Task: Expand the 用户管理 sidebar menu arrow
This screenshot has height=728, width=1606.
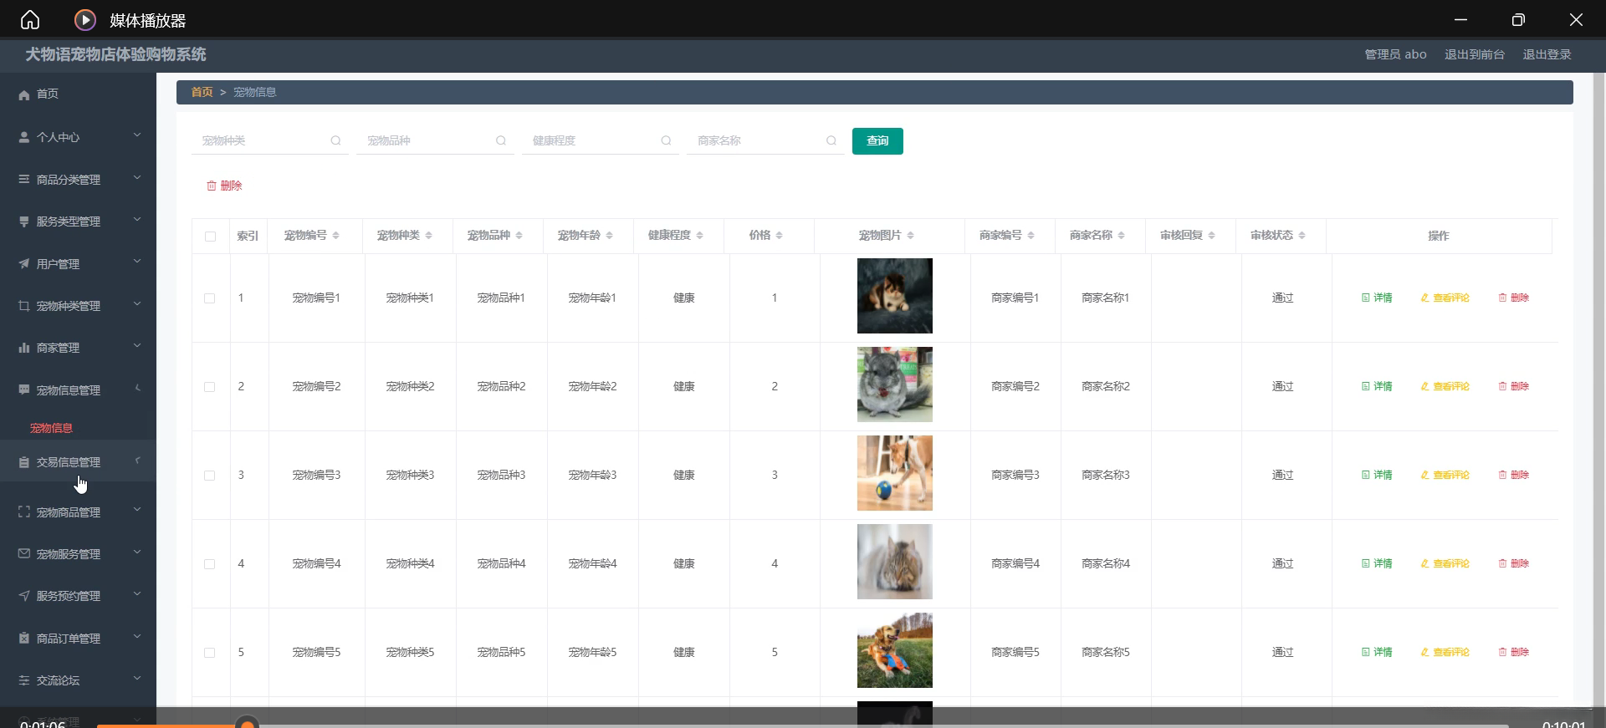Action: [x=137, y=262]
